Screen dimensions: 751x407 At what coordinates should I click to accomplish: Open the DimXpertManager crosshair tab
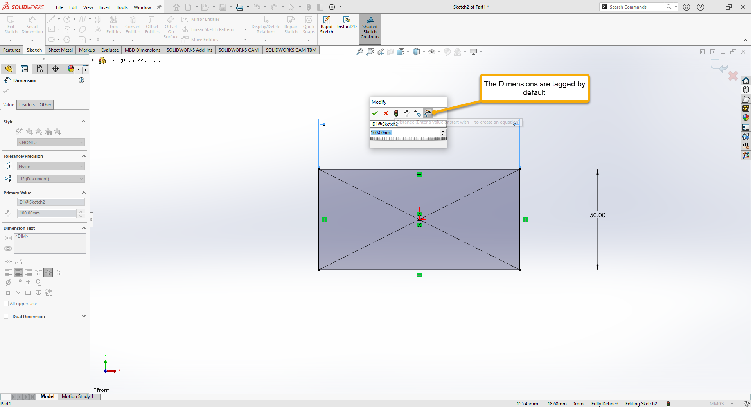point(56,69)
